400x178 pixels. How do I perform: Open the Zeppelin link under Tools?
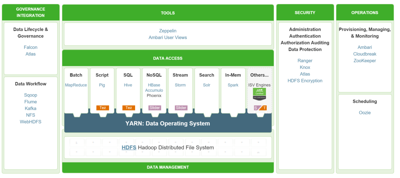[x=168, y=31]
